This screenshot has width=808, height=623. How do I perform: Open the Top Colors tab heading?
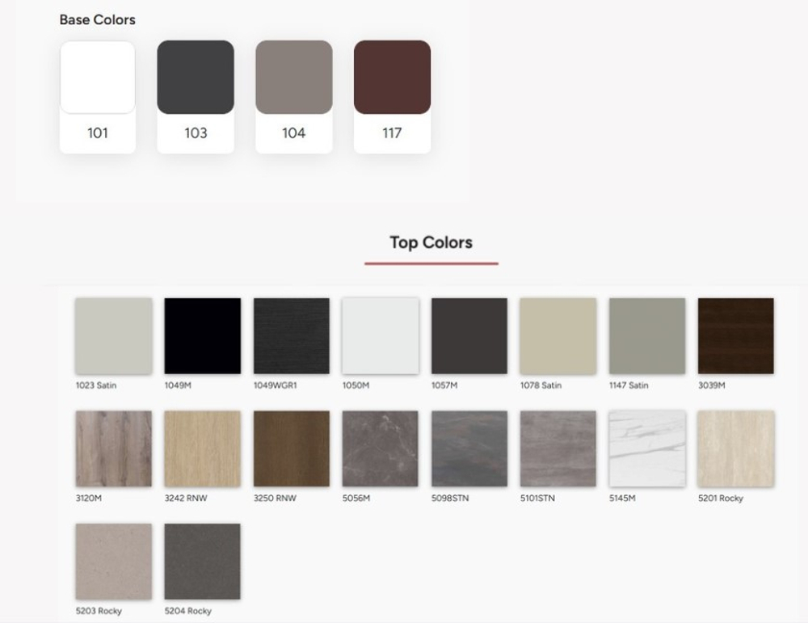tap(431, 242)
